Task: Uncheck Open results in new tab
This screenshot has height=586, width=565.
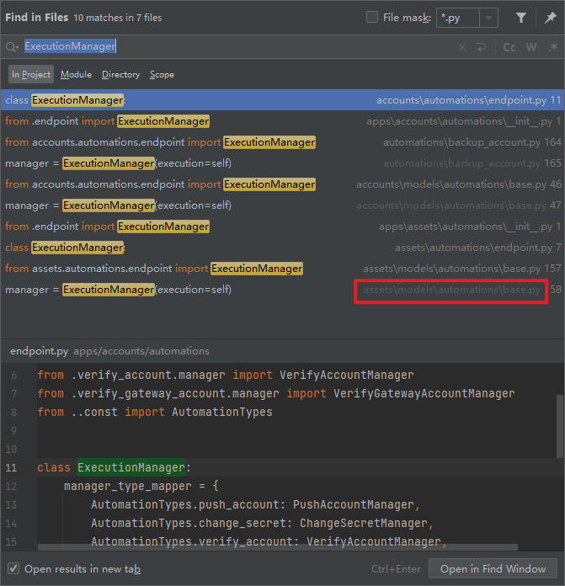Action: (x=13, y=568)
